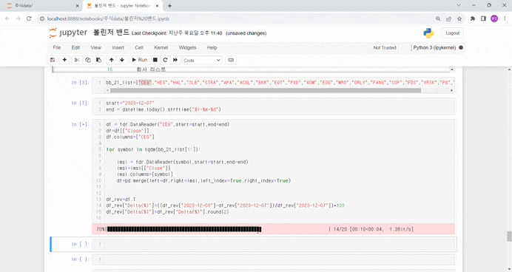Click the In [*] running cell prompt
The image size is (512, 272).
click(80, 124)
